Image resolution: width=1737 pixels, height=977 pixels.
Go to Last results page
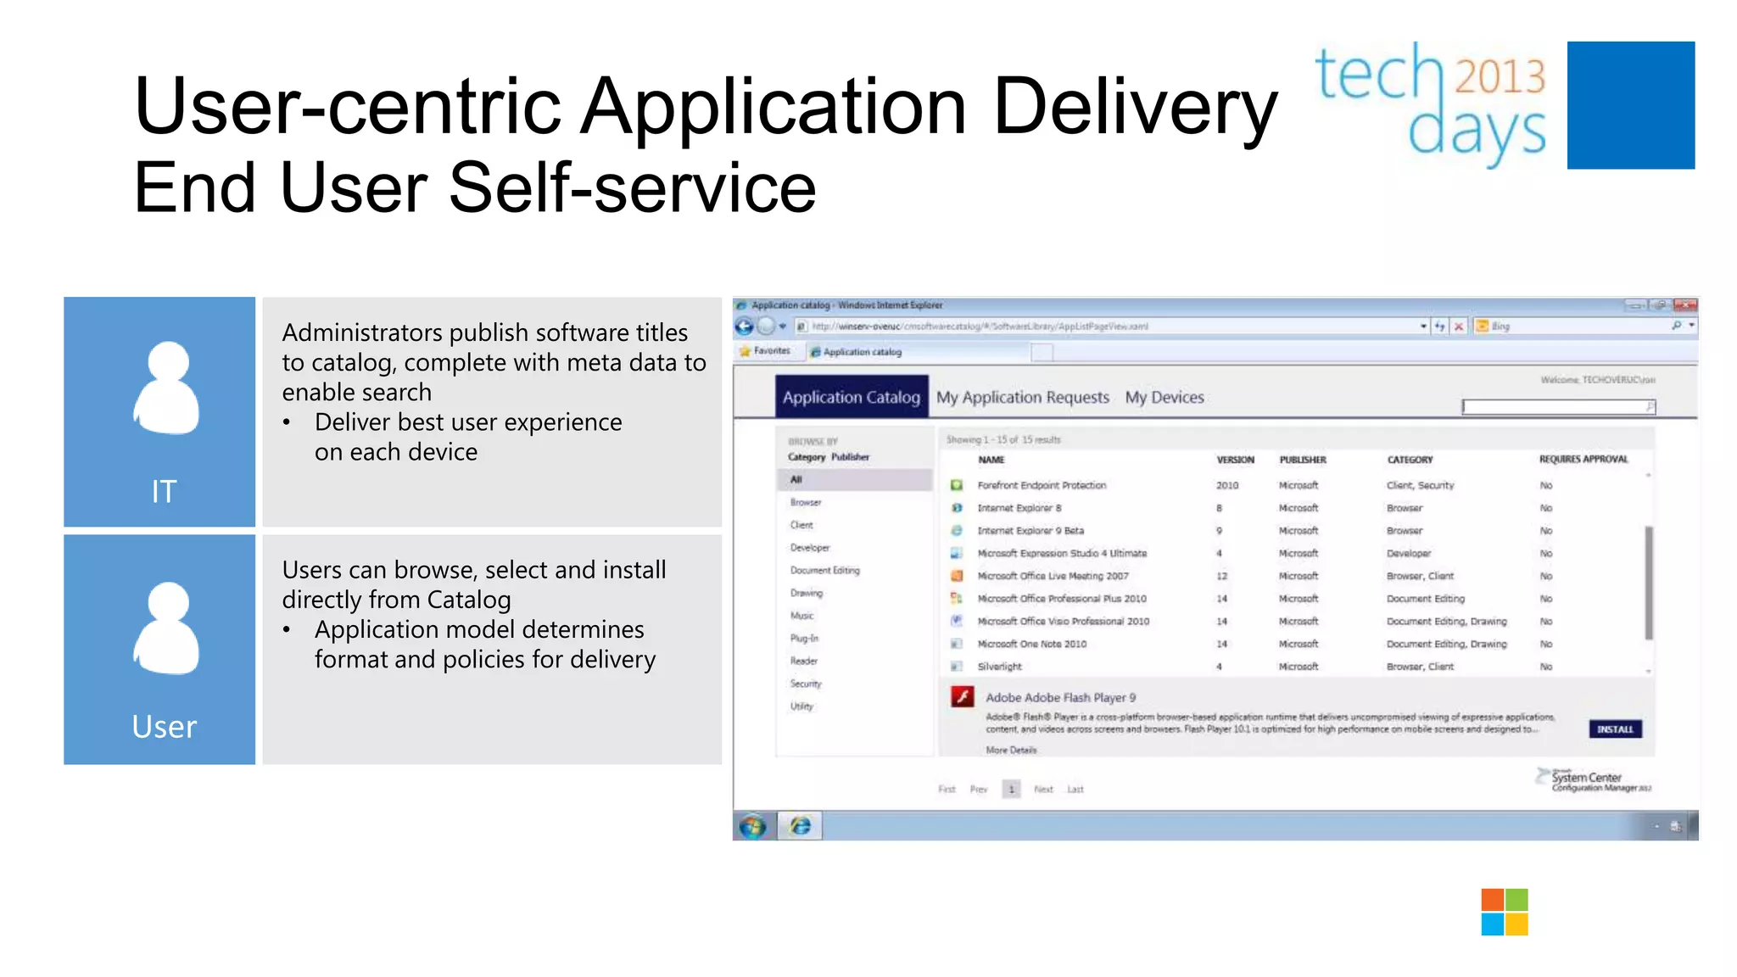(1075, 790)
